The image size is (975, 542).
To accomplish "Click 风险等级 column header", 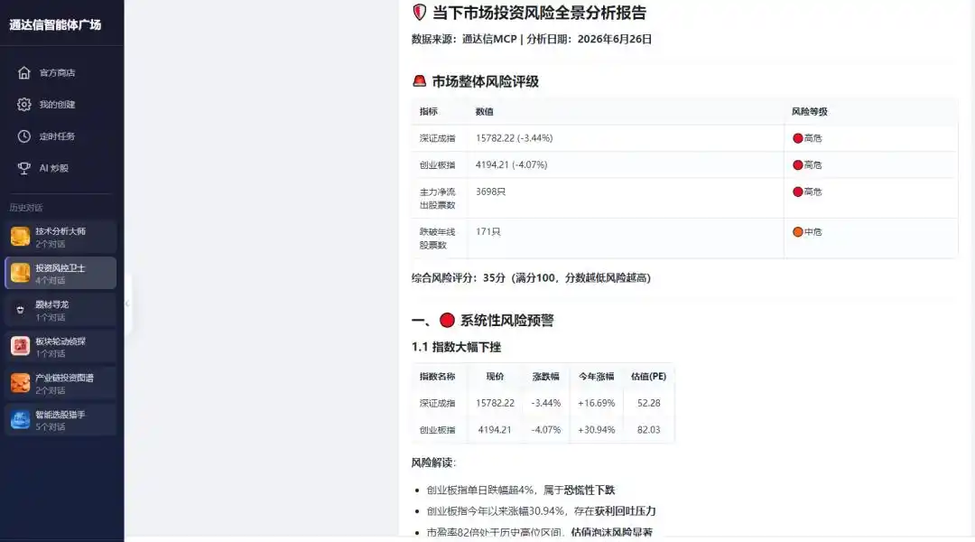I will point(810,111).
